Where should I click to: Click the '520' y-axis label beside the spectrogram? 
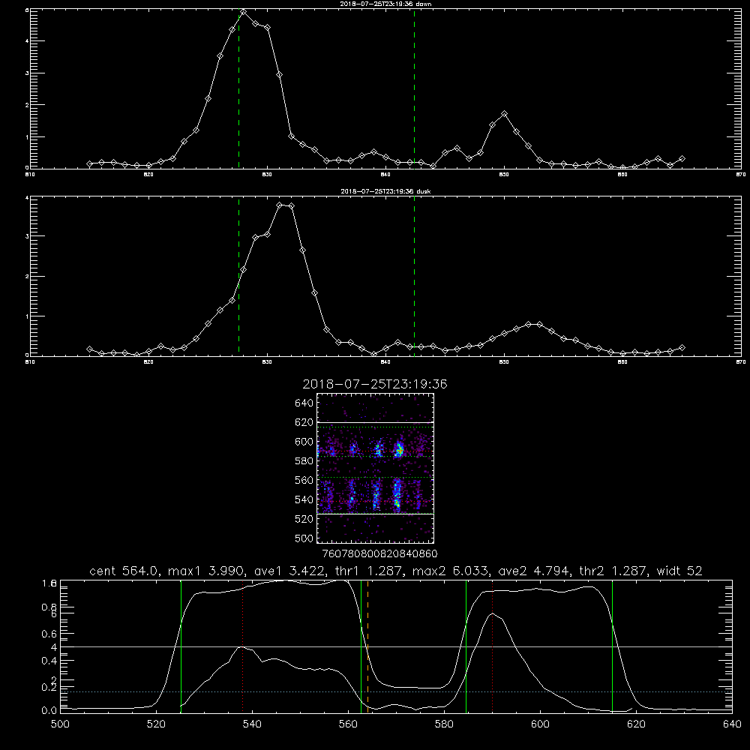pos(304,519)
